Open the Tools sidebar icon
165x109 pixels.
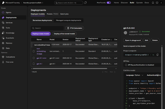pyautogui.click(x=3, y=28)
